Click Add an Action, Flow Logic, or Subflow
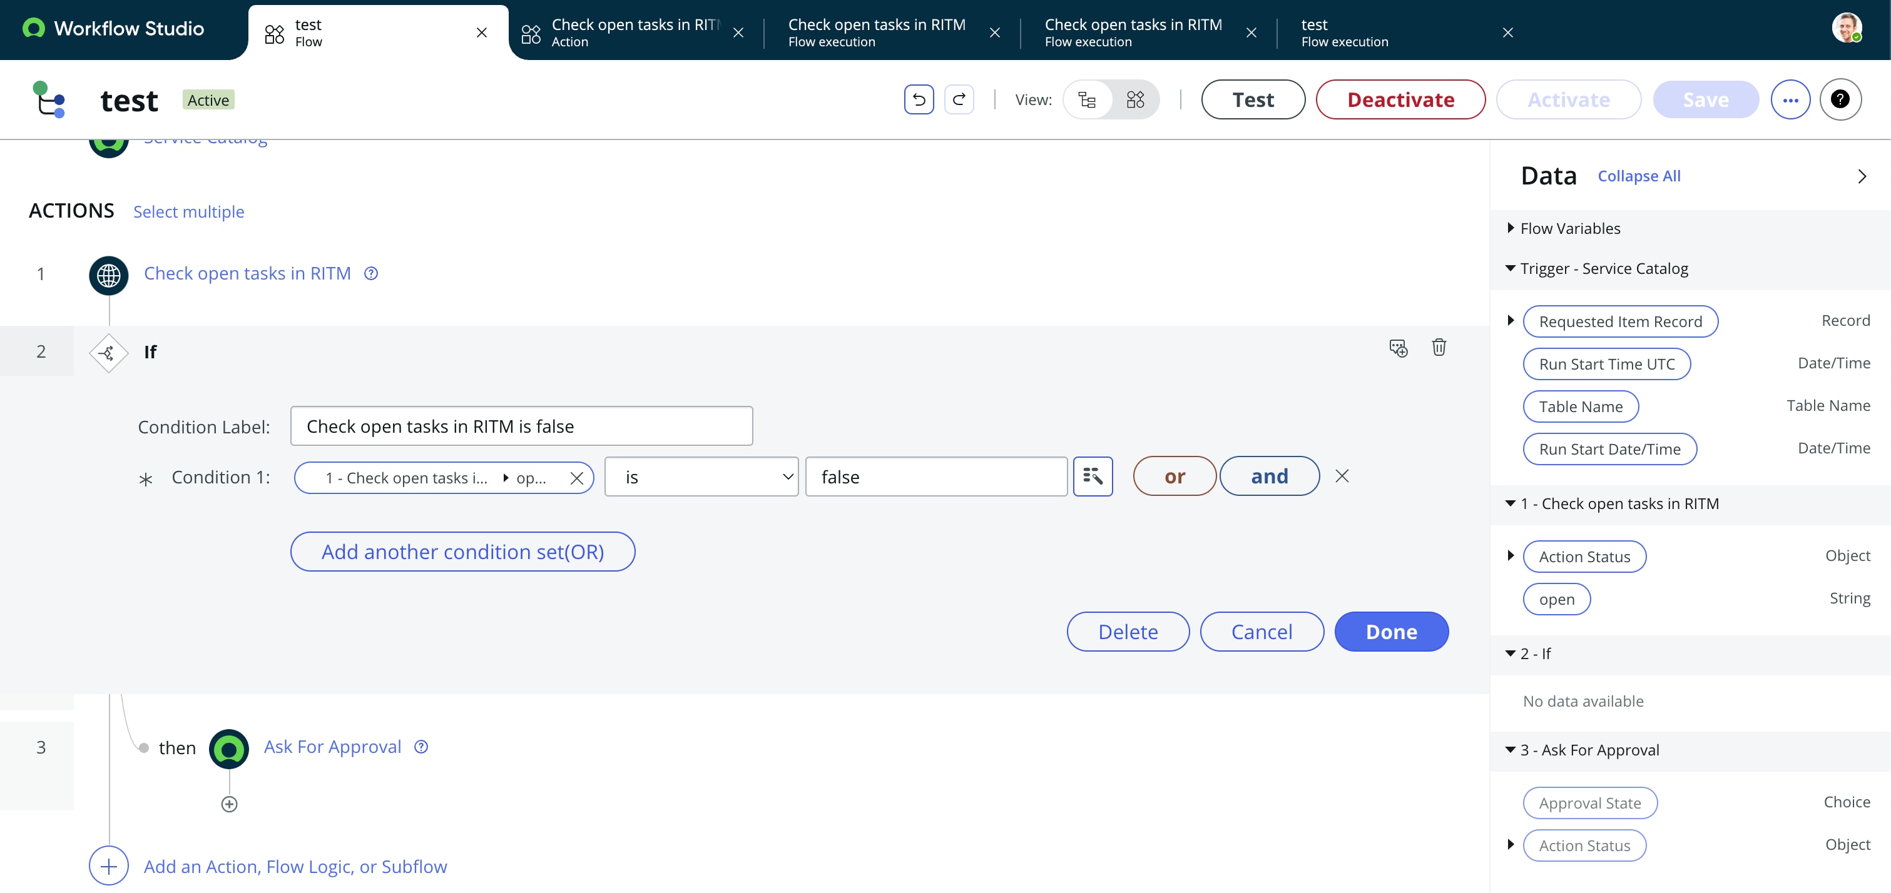Screen dimensions: 1891x893 click(295, 867)
